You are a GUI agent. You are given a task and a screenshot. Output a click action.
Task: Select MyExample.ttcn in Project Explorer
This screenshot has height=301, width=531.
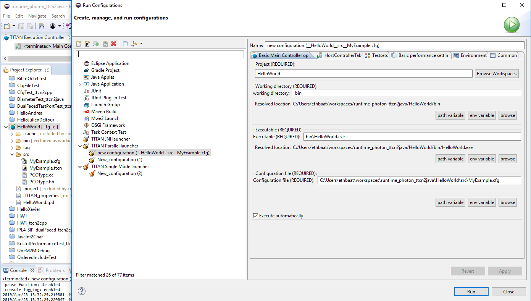click(x=45, y=168)
